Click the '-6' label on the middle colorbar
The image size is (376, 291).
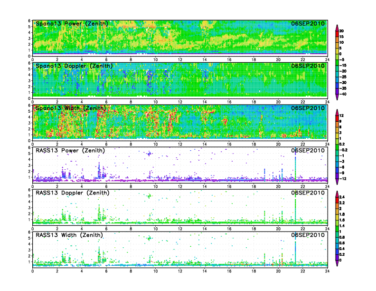tap(342, 167)
